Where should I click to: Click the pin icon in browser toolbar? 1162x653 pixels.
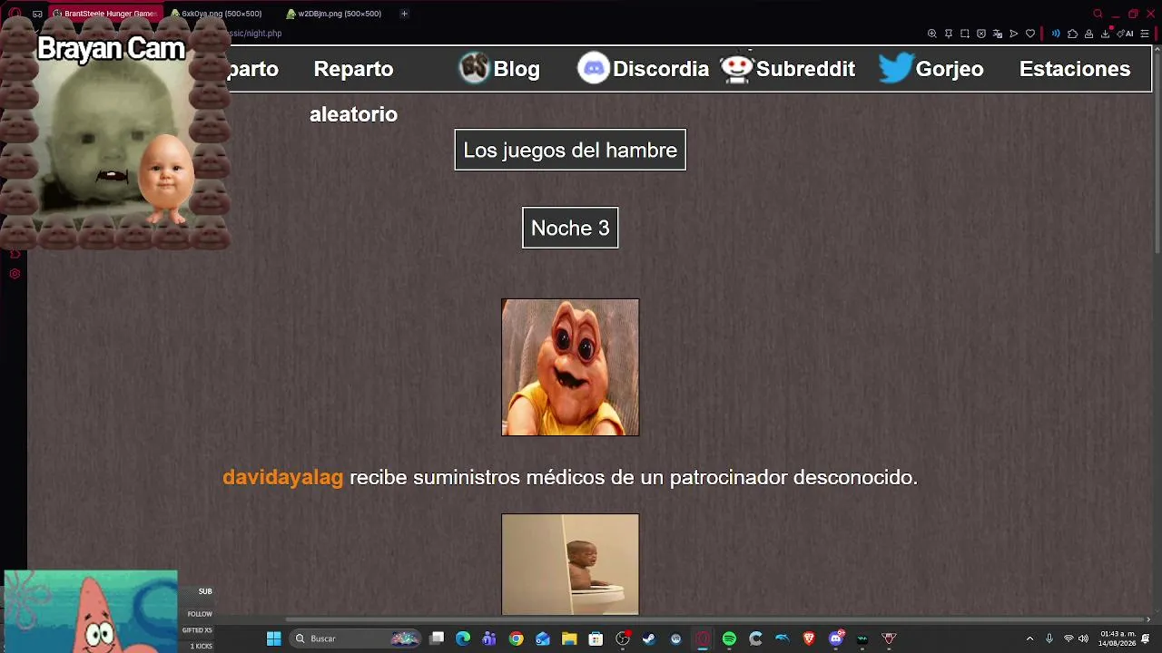(x=949, y=34)
